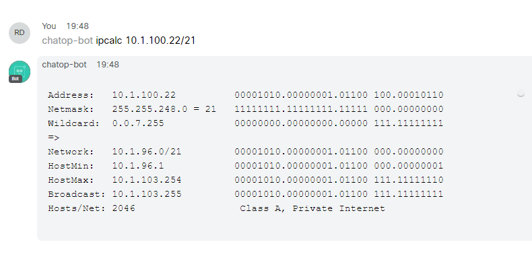Click the Hosts/Net 2046 value
The width and height of the screenshot is (532, 265).
(x=124, y=208)
